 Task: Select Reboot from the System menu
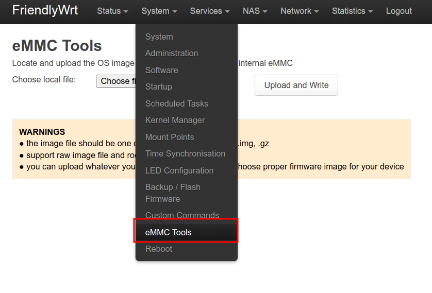coord(159,249)
